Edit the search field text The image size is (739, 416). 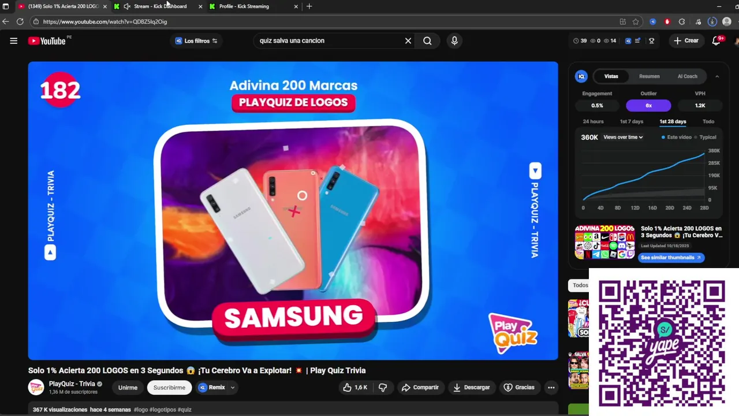tap(329, 41)
